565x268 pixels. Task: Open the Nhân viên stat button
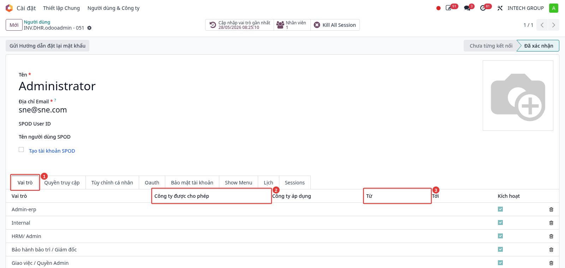(x=292, y=25)
